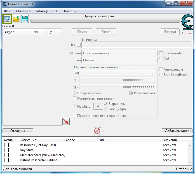
Task: Open the Искать scan type dropdown
Action: tap(119, 53)
